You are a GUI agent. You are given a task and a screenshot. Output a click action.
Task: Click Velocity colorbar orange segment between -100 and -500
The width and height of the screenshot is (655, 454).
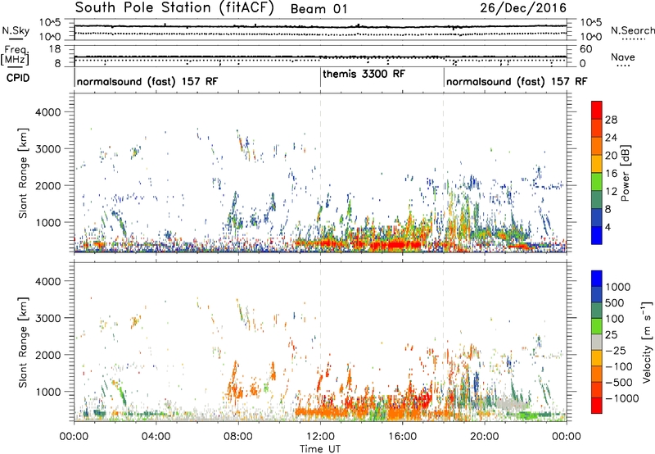(x=597, y=374)
